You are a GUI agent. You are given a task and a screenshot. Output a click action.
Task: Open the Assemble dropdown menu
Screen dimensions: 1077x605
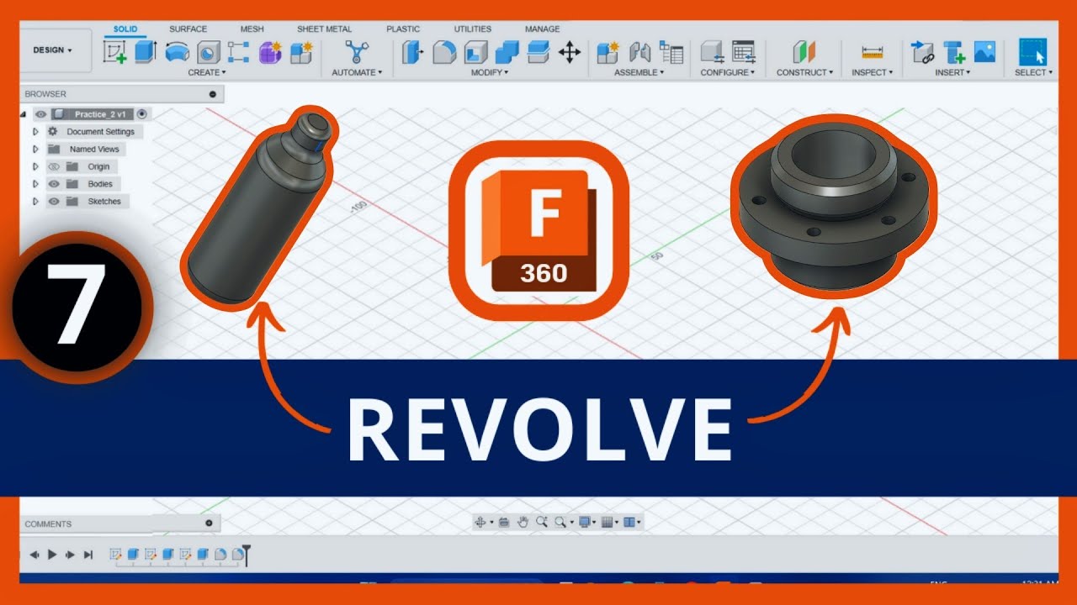639,73
